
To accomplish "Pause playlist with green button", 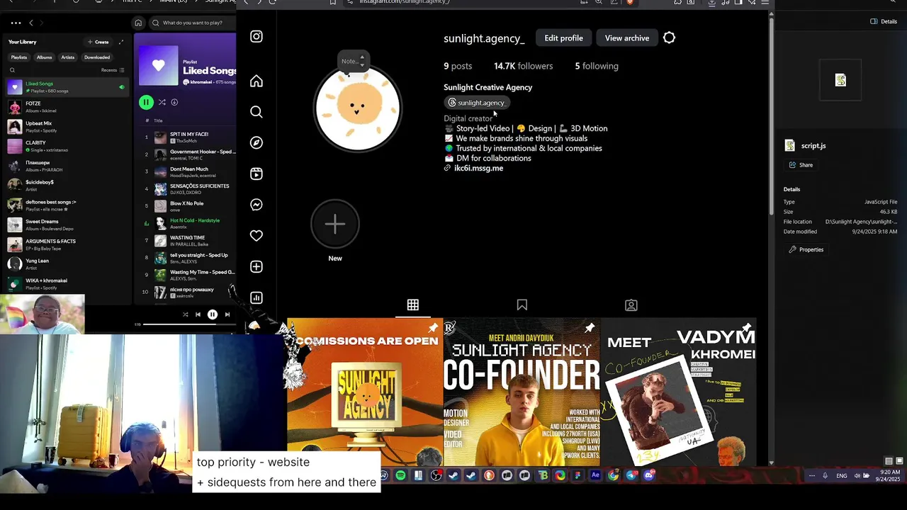I will point(146,103).
